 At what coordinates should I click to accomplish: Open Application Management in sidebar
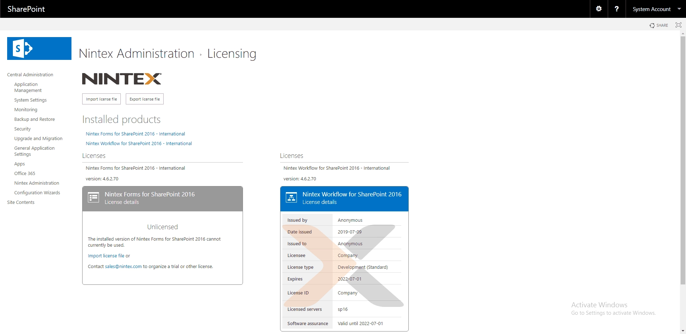coord(28,87)
